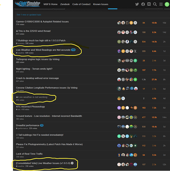Viewport: 170px width, 171px height.
Task: Click unread badge beside Consolidated Vote topic
Action: coord(72,163)
